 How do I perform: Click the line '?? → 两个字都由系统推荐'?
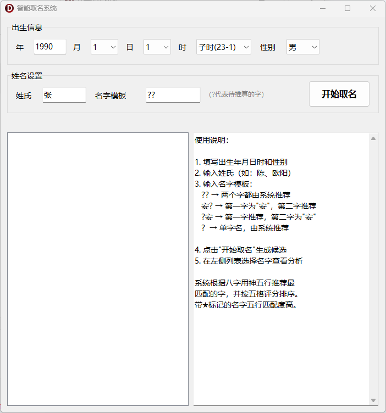pyautogui.click(x=246, y=195)
